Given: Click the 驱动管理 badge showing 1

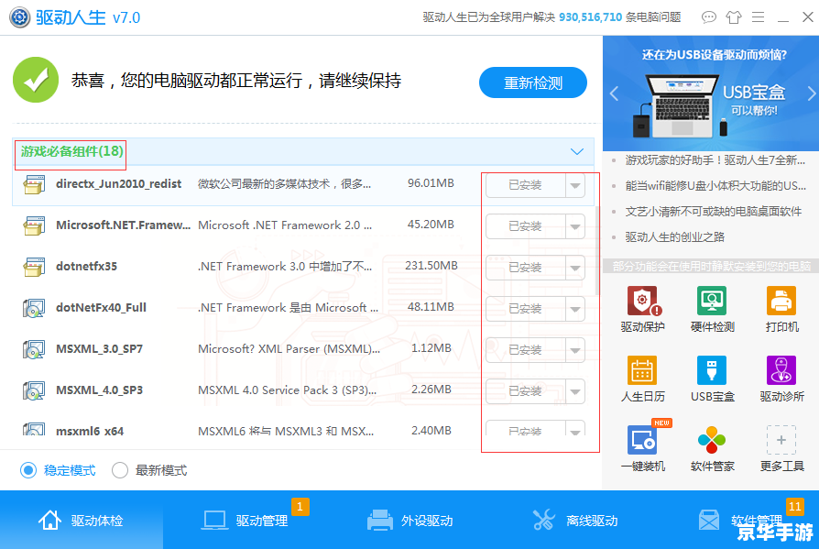Looking at the screenshot, I should 300,506.
